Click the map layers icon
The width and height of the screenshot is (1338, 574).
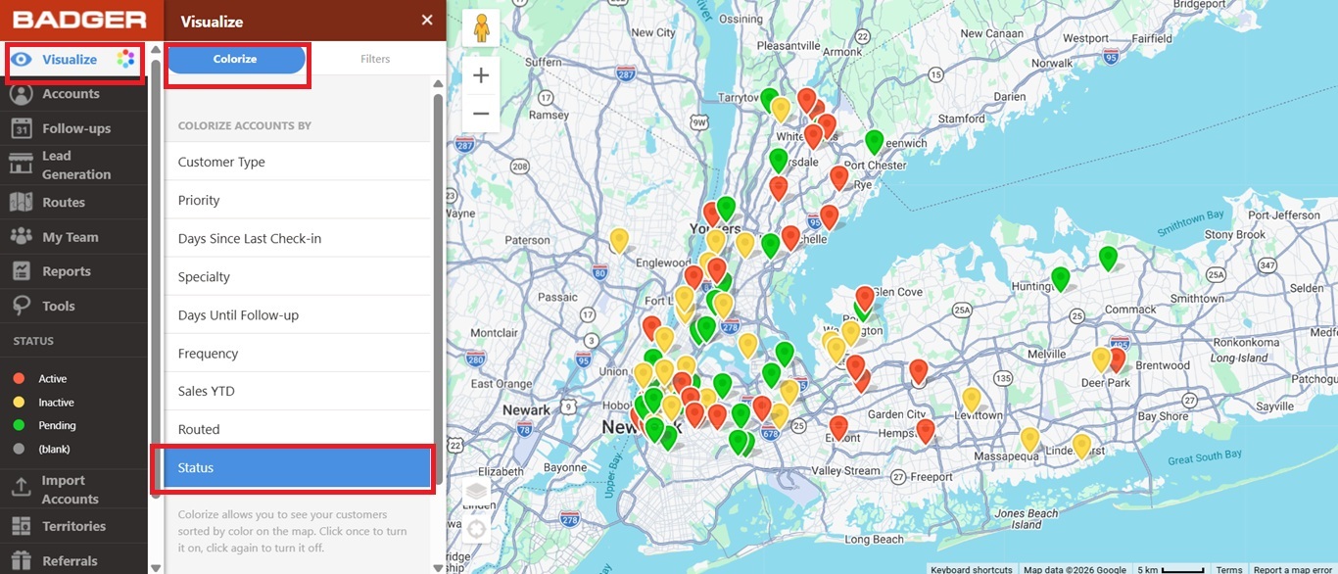tap(476, 492)
